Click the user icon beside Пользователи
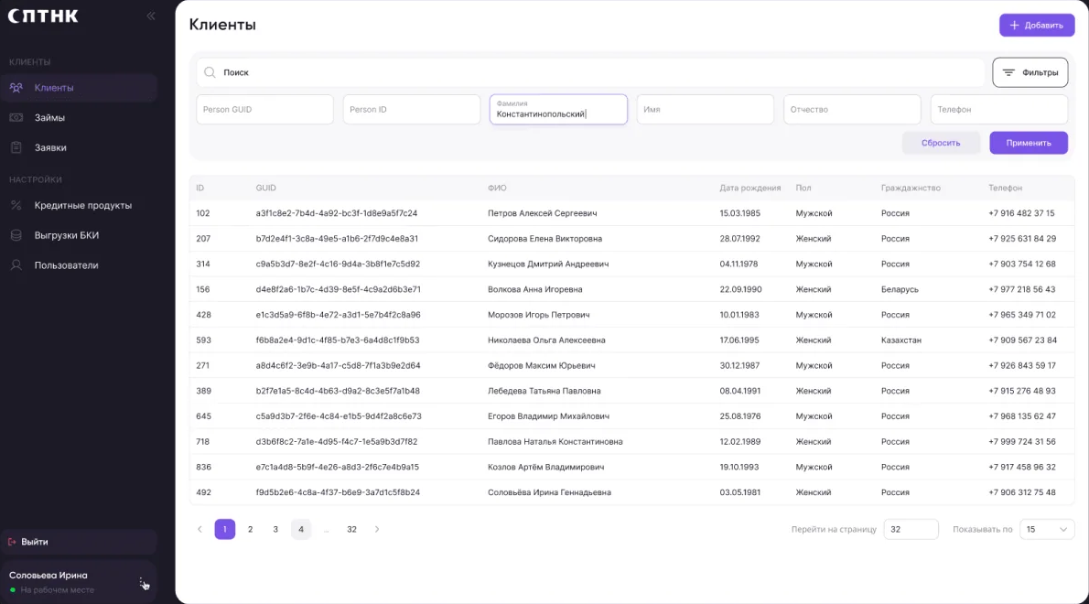The image size is (1089, 604). tap(16, 265)
